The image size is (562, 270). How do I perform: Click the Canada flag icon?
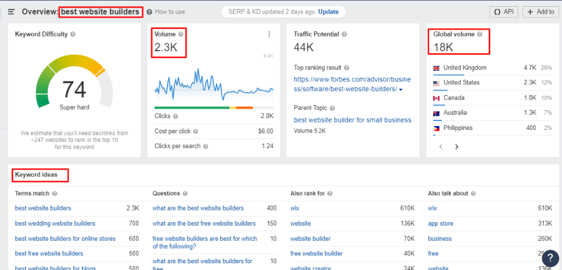point(436,98)
